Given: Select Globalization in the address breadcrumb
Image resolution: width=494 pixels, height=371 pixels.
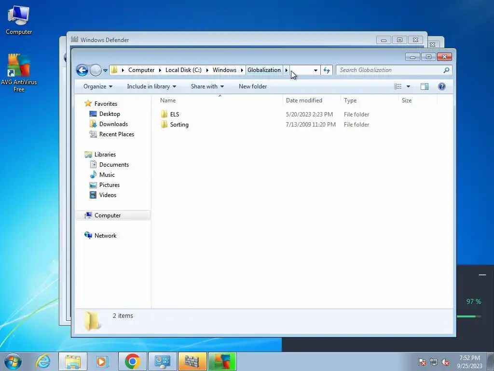Looking at the screenshot, I should 264,70.
